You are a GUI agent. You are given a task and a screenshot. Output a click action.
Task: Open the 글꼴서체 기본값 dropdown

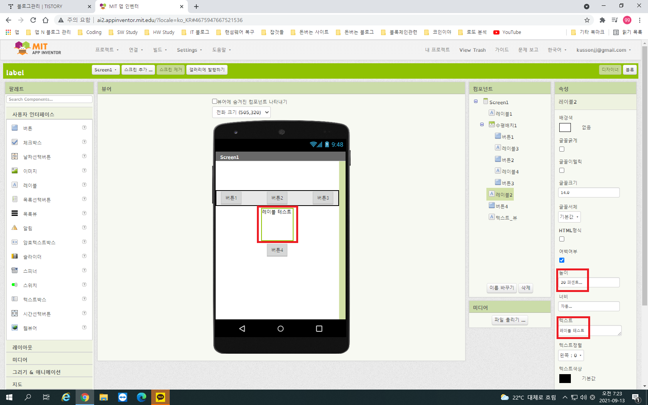click(x=569, y=217)
